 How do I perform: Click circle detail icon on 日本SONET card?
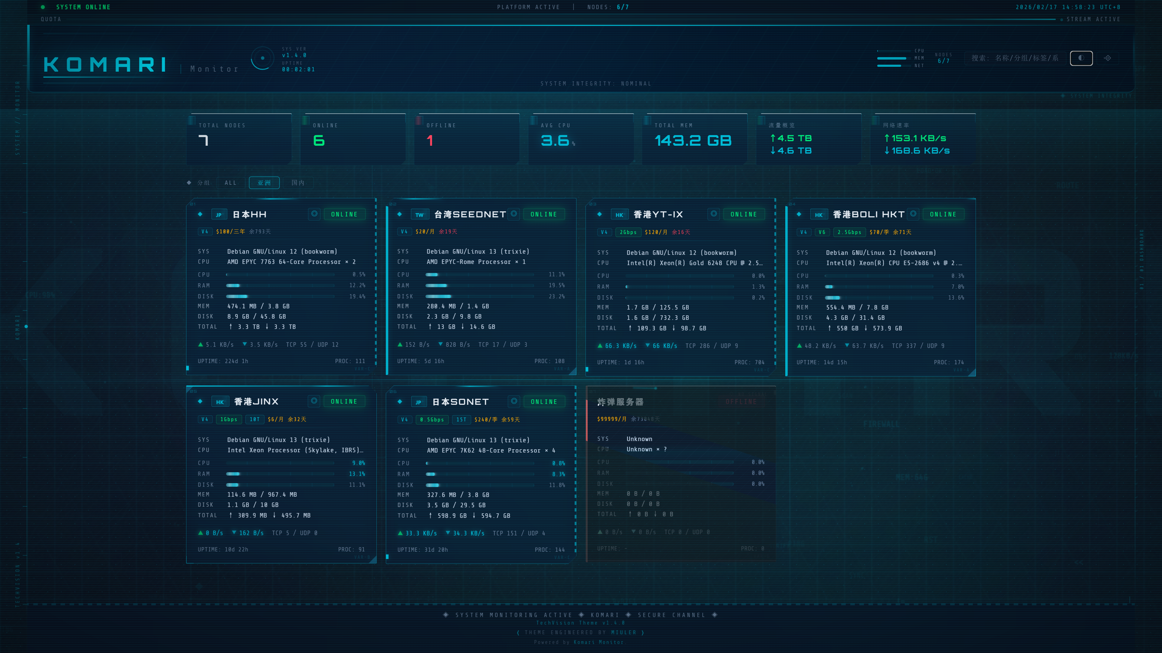coord(514,401)
